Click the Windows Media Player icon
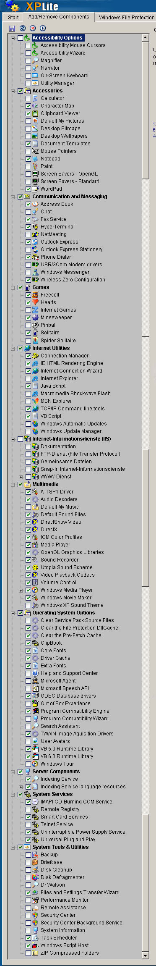 36,590
